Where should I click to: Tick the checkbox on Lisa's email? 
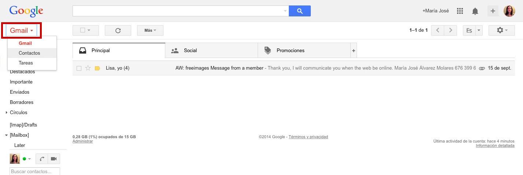(x=79, y=68)
